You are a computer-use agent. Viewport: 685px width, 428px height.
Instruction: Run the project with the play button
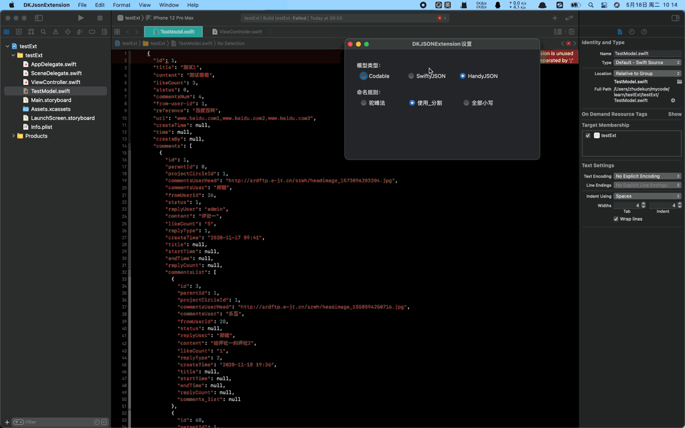click(81, 18)
